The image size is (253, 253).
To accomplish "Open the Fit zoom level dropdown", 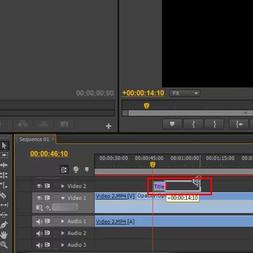I will [x=185, y=93].
